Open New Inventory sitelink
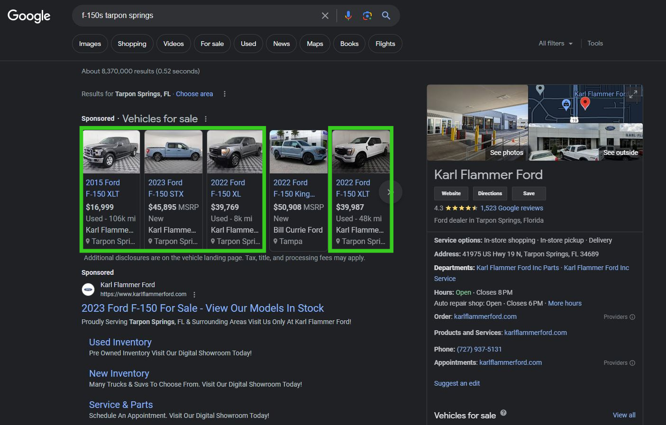The height and width of the screenshot is (425, 666). click(119, 373)
